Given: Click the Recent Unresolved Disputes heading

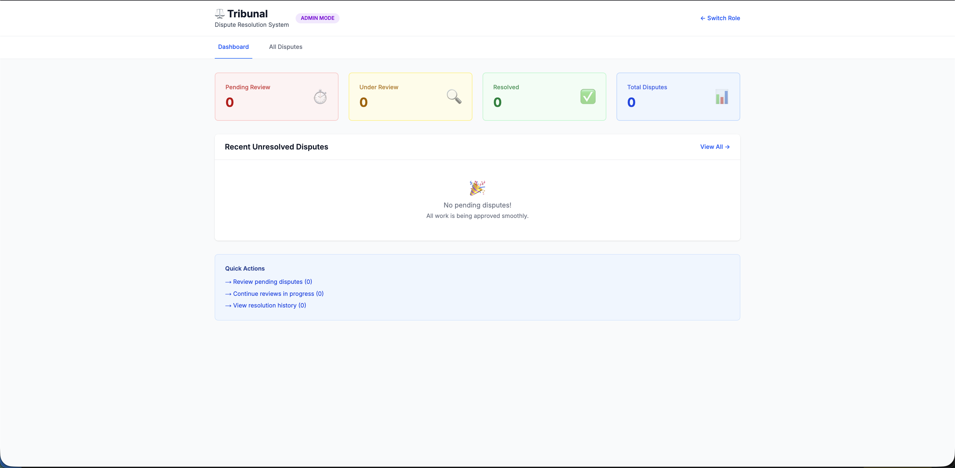Looking at the screenshot, I should click(276, 147).
